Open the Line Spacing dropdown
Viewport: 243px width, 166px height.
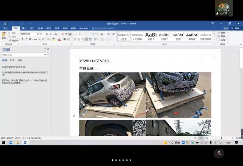click(x=96, y=39)
